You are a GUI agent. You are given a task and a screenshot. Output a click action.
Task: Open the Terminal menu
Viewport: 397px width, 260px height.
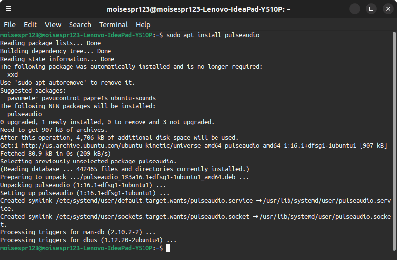click(113, 25)
